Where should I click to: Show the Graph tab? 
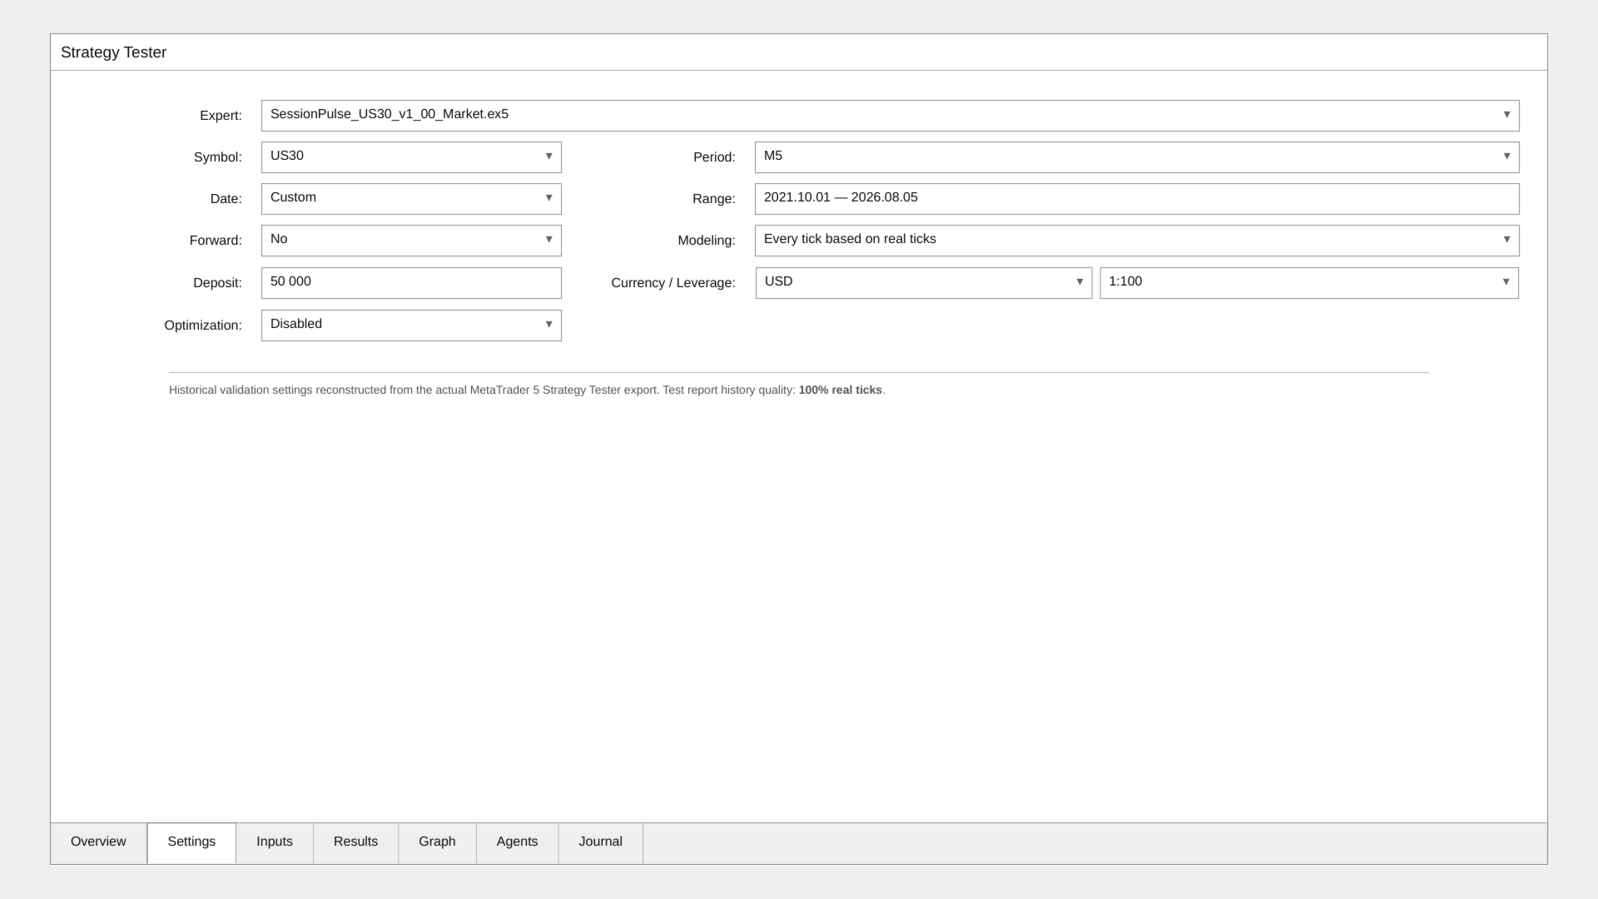[x=437, y=842]
